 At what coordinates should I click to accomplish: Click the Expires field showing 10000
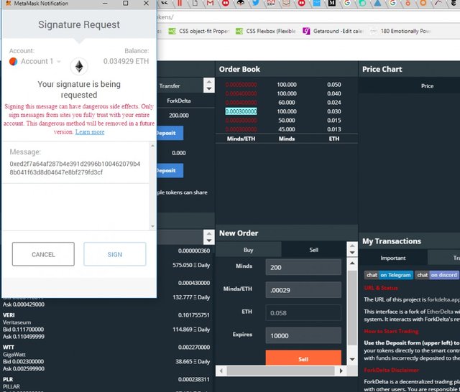(303, 335)
